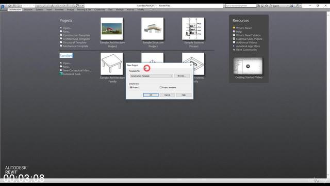330x186 pixels.
Task: Open the Sample Systems Project thumbnail
Action: [193, 29]
